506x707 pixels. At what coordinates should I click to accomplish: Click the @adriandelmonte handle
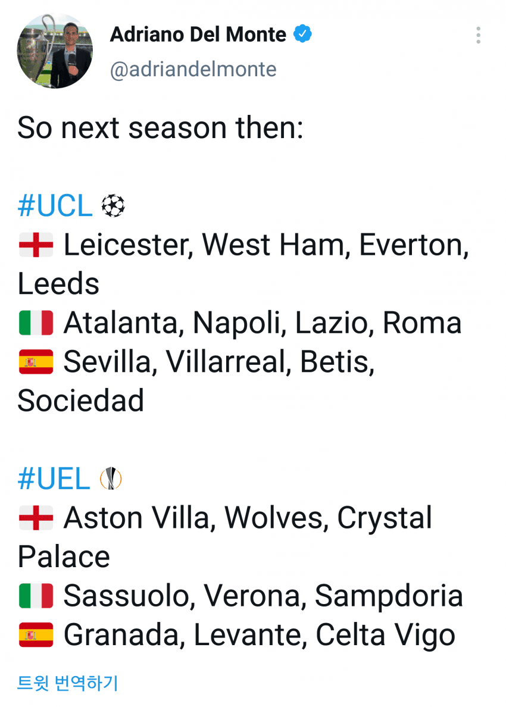193,70
